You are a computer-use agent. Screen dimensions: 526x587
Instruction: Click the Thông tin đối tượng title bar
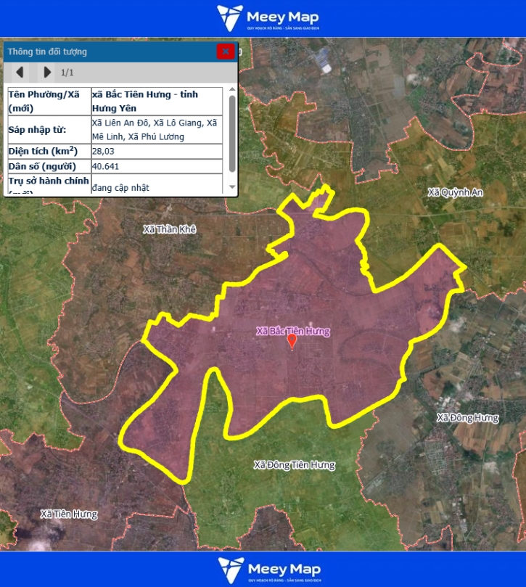click(109, 52)
